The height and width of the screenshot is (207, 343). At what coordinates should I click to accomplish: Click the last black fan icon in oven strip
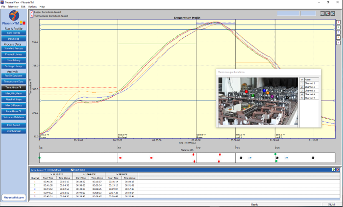click(x=313, y=158)
